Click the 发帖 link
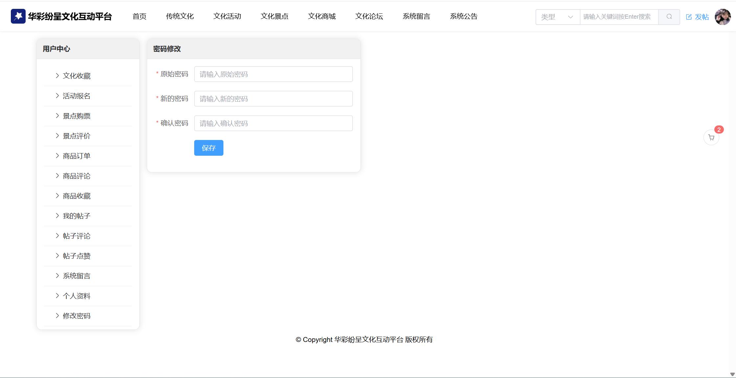Screen dimensions: 736x378 point(701,17)
